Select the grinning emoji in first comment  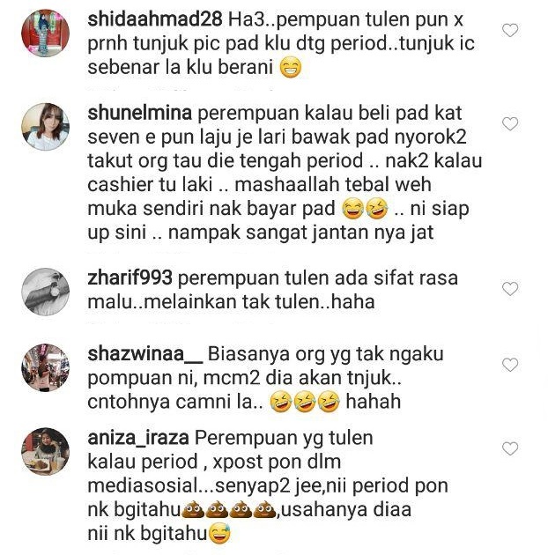(x=291, y=68)
